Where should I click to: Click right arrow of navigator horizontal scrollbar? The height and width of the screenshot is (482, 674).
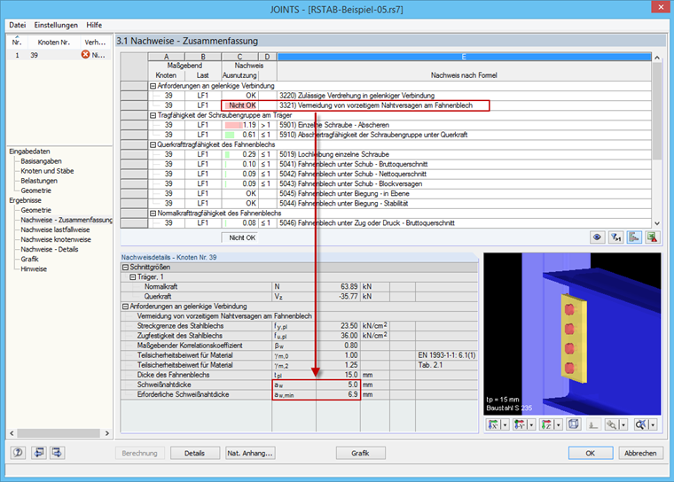[107, 433]
